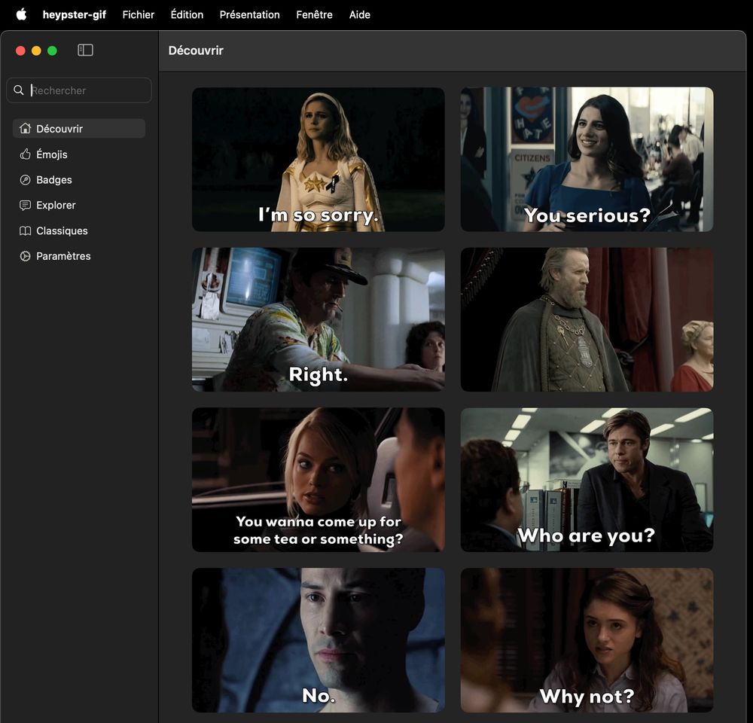Image resolution: width=753 pixels, height=723 pixels.
Task: Select the "I'm so sorry." GIF
Action: pyautogui.click(x=319, y=159)
